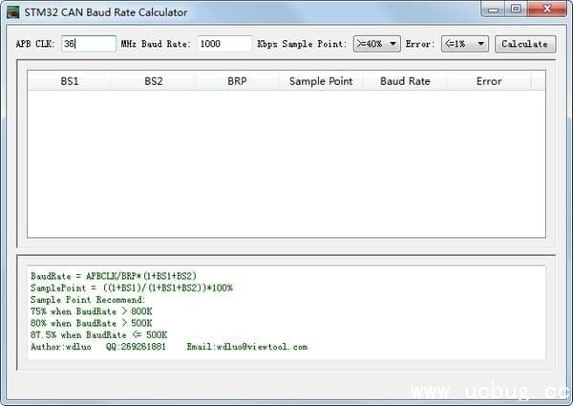The height and width of the screenshot is (406, 573).
Task: Click the BS2 column header
Action: (154, 81)
